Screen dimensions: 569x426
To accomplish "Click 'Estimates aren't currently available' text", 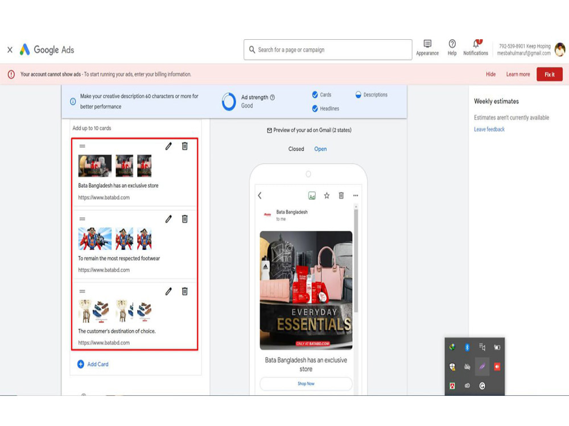I will [x=512, y=118].
